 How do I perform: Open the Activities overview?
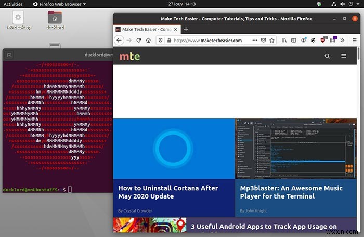click(x=13, y=4)
